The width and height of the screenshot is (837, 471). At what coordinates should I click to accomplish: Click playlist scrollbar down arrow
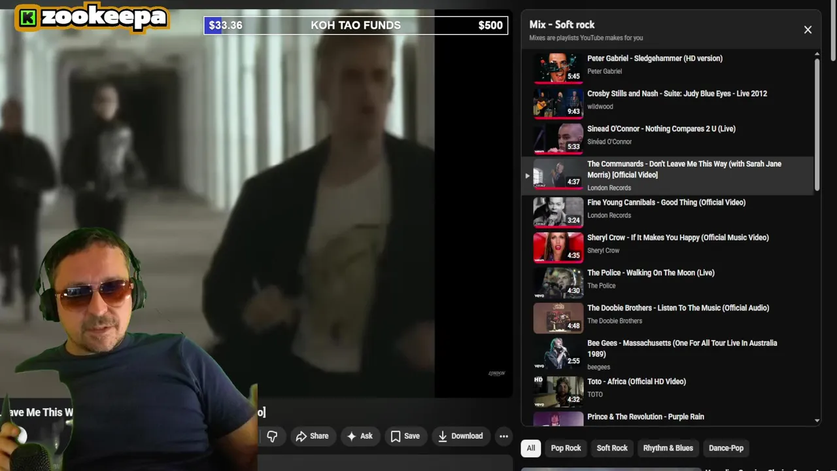tap(817, 421)
